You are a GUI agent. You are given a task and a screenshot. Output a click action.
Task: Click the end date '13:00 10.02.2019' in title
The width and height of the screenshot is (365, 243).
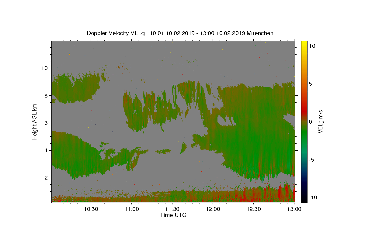[222, 33]
